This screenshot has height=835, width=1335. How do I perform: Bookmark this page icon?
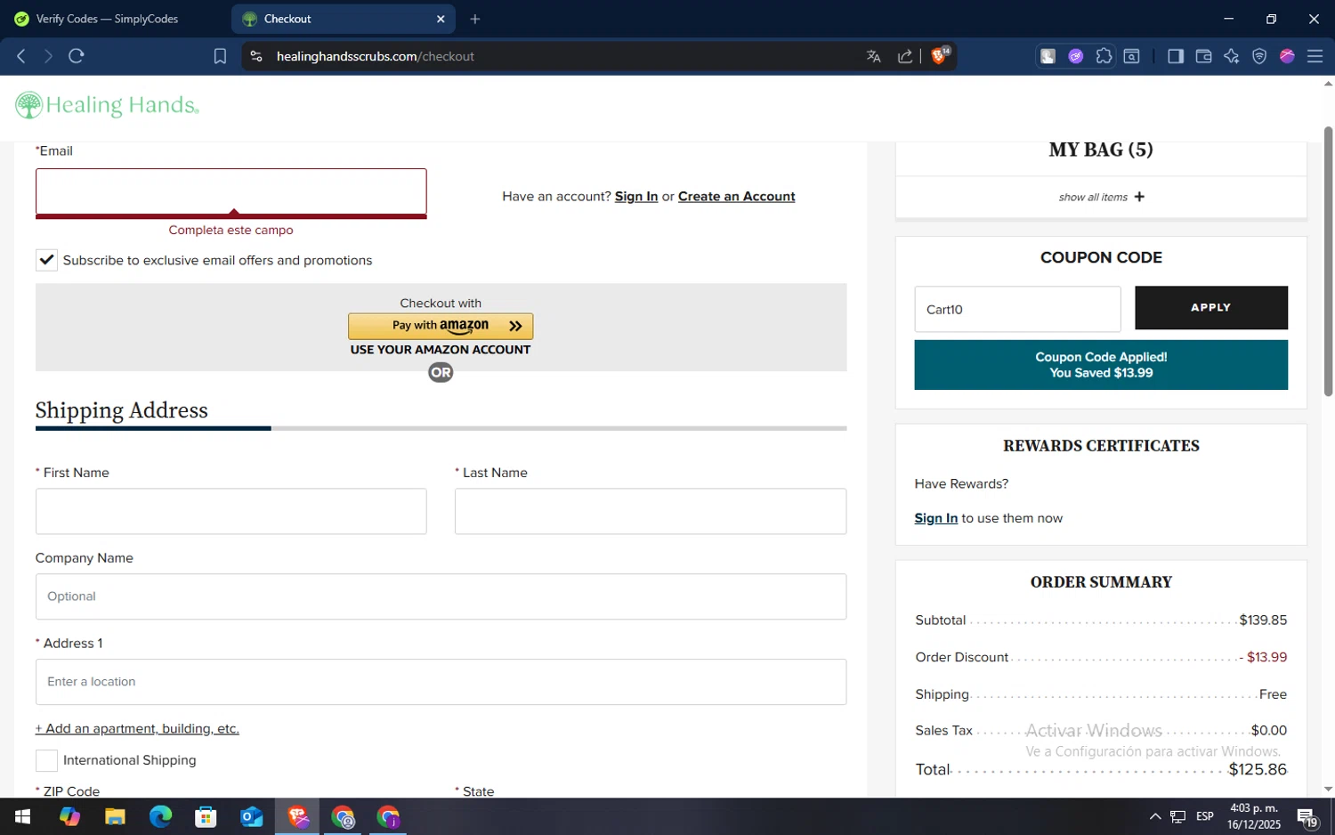point(220,56)
